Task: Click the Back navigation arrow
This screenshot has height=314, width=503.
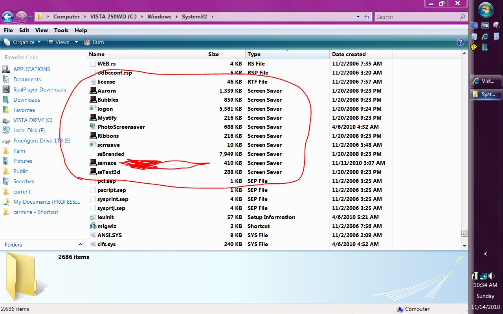Action: click(x=8, y=17)
